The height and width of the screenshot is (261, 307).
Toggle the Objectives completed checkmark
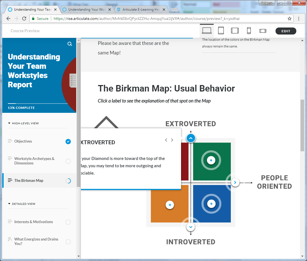[68, 141]
